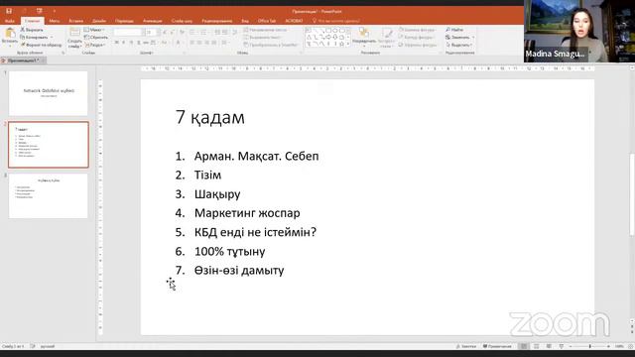Viewport: 635px width, 357px height.
Task: Start Slide Show view from status bar
Action: [x=562, y=346]
